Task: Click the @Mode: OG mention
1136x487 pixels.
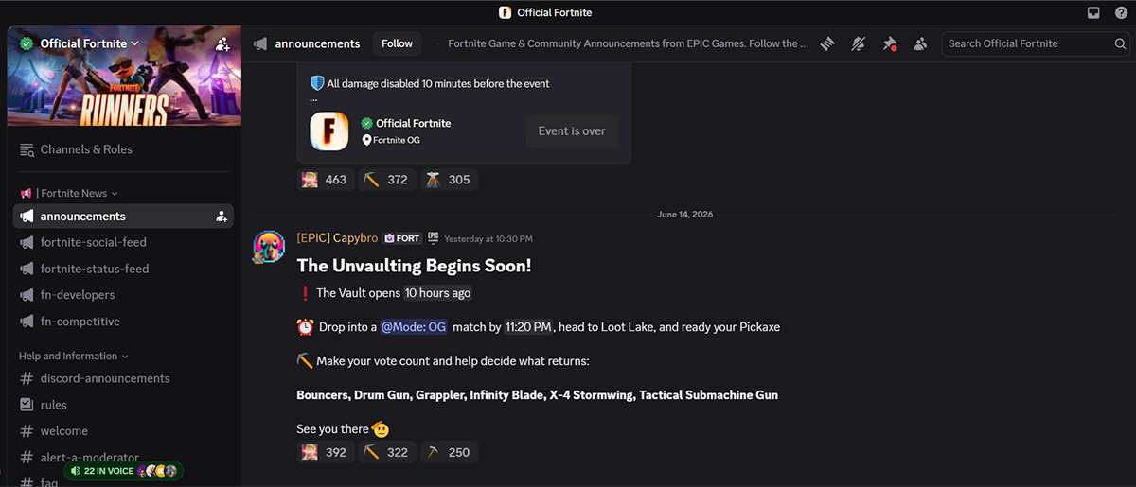Action: click(413, 327)
